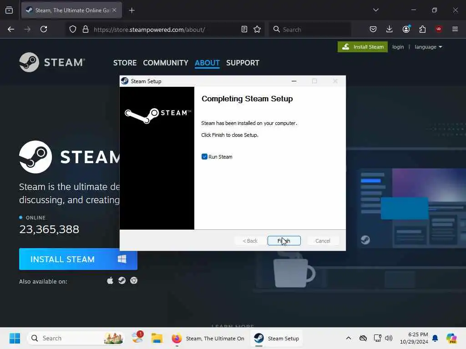Open the Windows Start menu
466x349 pixels.
15,338
